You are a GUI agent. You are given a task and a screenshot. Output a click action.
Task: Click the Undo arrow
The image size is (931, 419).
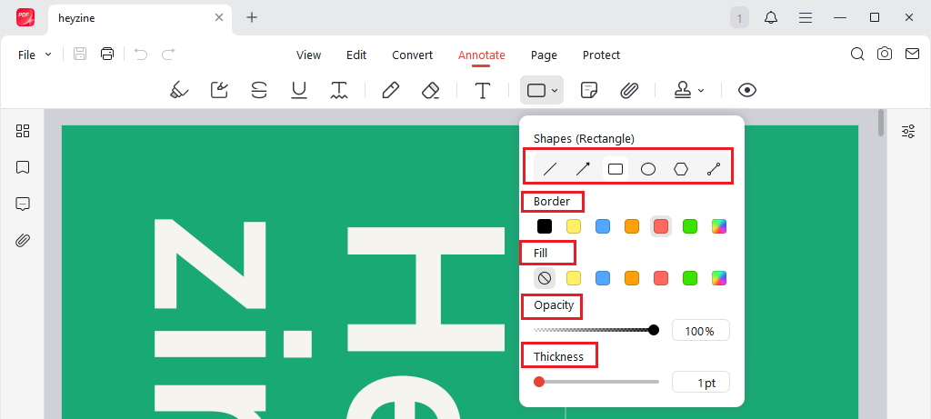pos(141,55)
